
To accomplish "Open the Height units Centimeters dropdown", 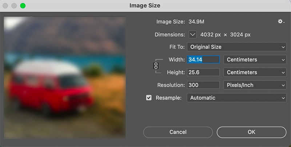I will click(254, 72).
